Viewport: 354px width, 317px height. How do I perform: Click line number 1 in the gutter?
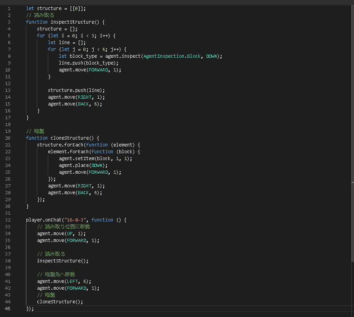coord(9,8)
